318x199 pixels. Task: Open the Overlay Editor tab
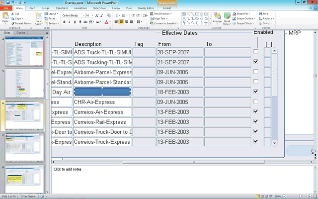pos(145,8)
